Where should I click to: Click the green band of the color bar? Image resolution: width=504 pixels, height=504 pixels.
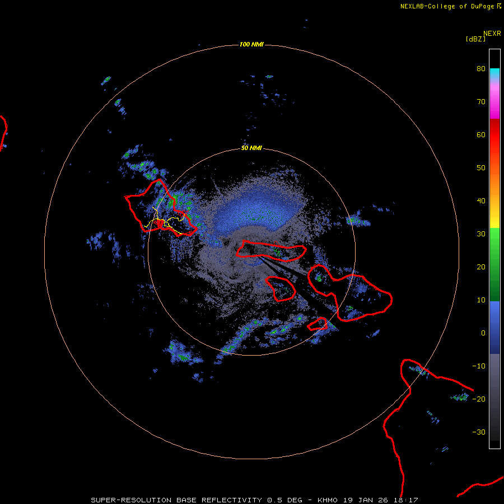pos(494,264)
